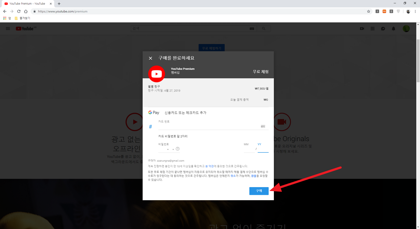
Task: Select the YouTube Premium tab
Action: point(27,4)
